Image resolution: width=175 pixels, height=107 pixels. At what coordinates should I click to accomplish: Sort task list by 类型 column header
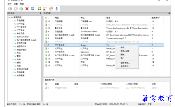tap(57, 18)
